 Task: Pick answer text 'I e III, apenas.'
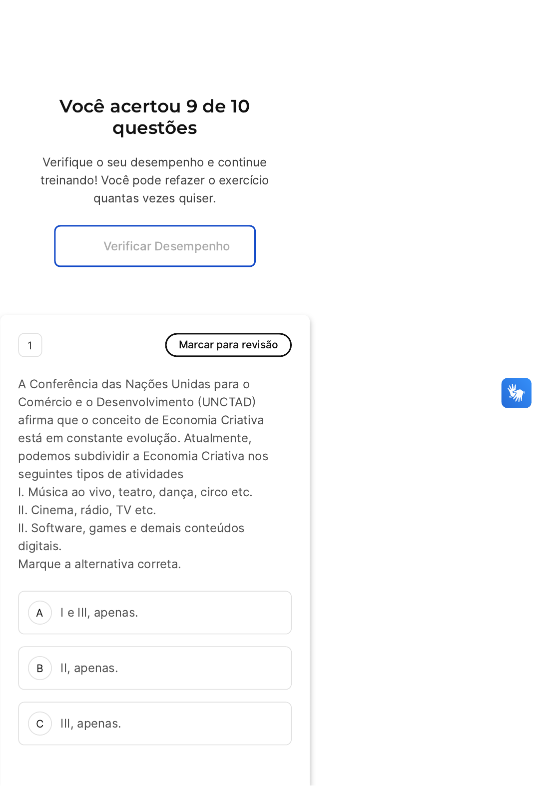99,613
